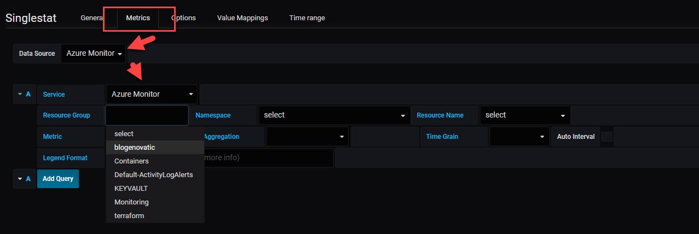This screenshot has height=234, width=699.
Task: Select terraform resource group
Action: pos(155,215)
